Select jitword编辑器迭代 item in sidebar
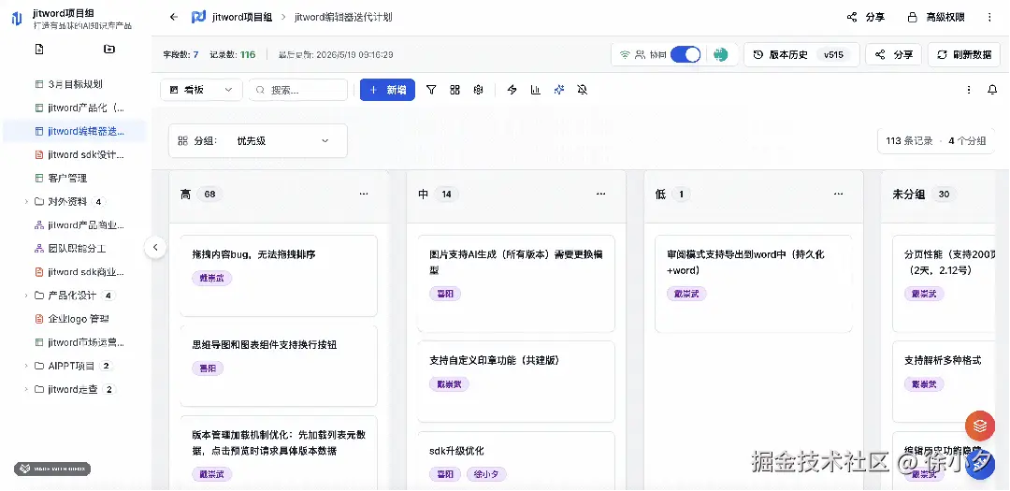1010x491 pixels. coord(75,131)
